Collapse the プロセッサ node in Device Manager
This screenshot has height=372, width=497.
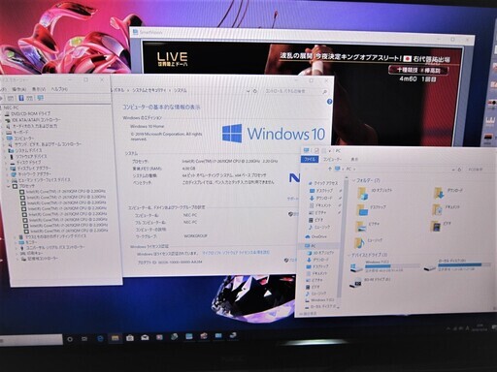point(9,186)
